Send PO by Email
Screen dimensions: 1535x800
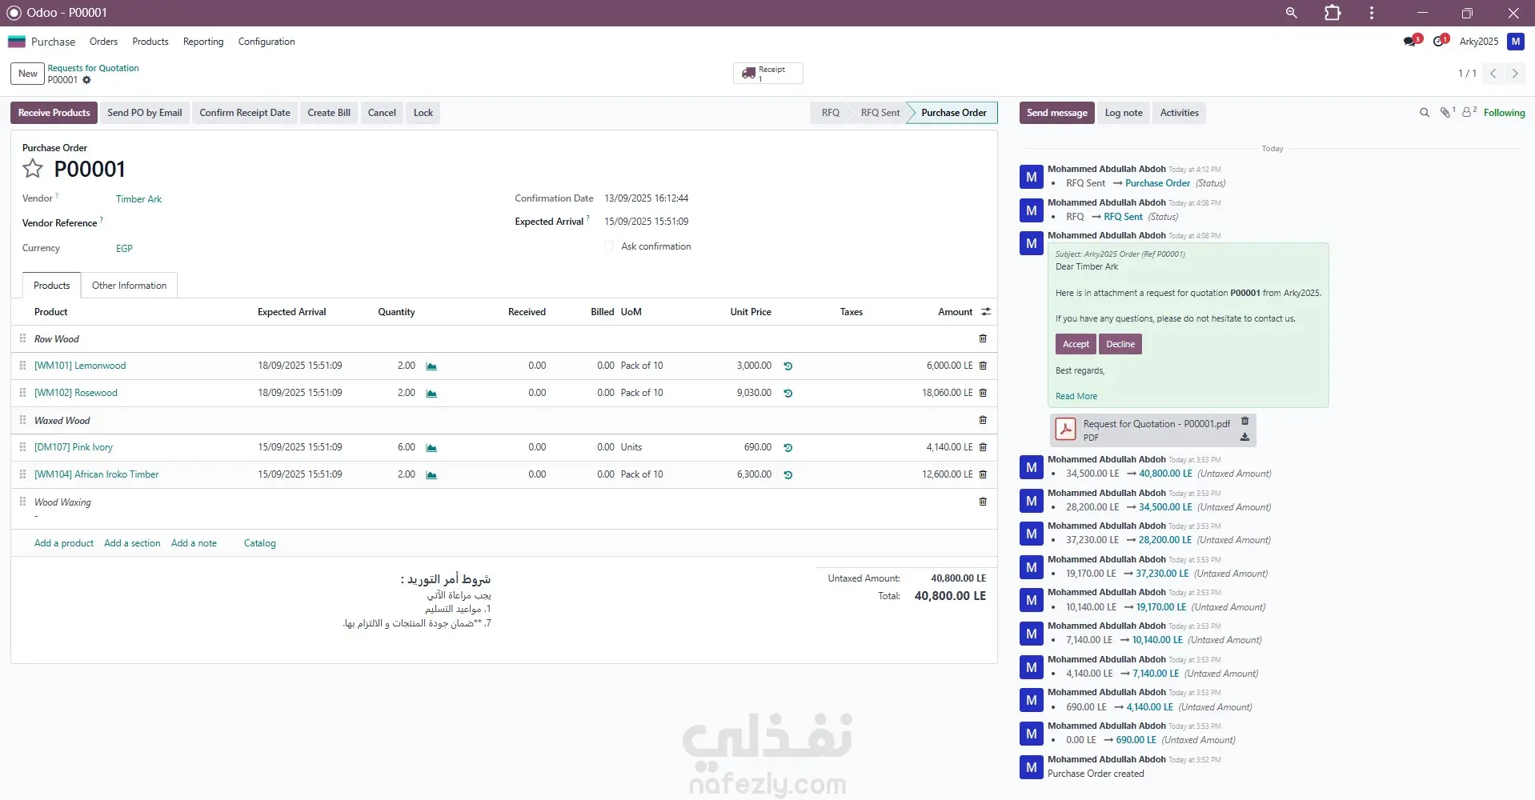click(145, 113)
